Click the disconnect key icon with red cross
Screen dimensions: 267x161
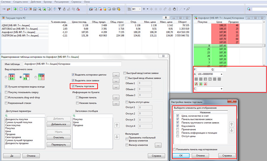[8, 9]
